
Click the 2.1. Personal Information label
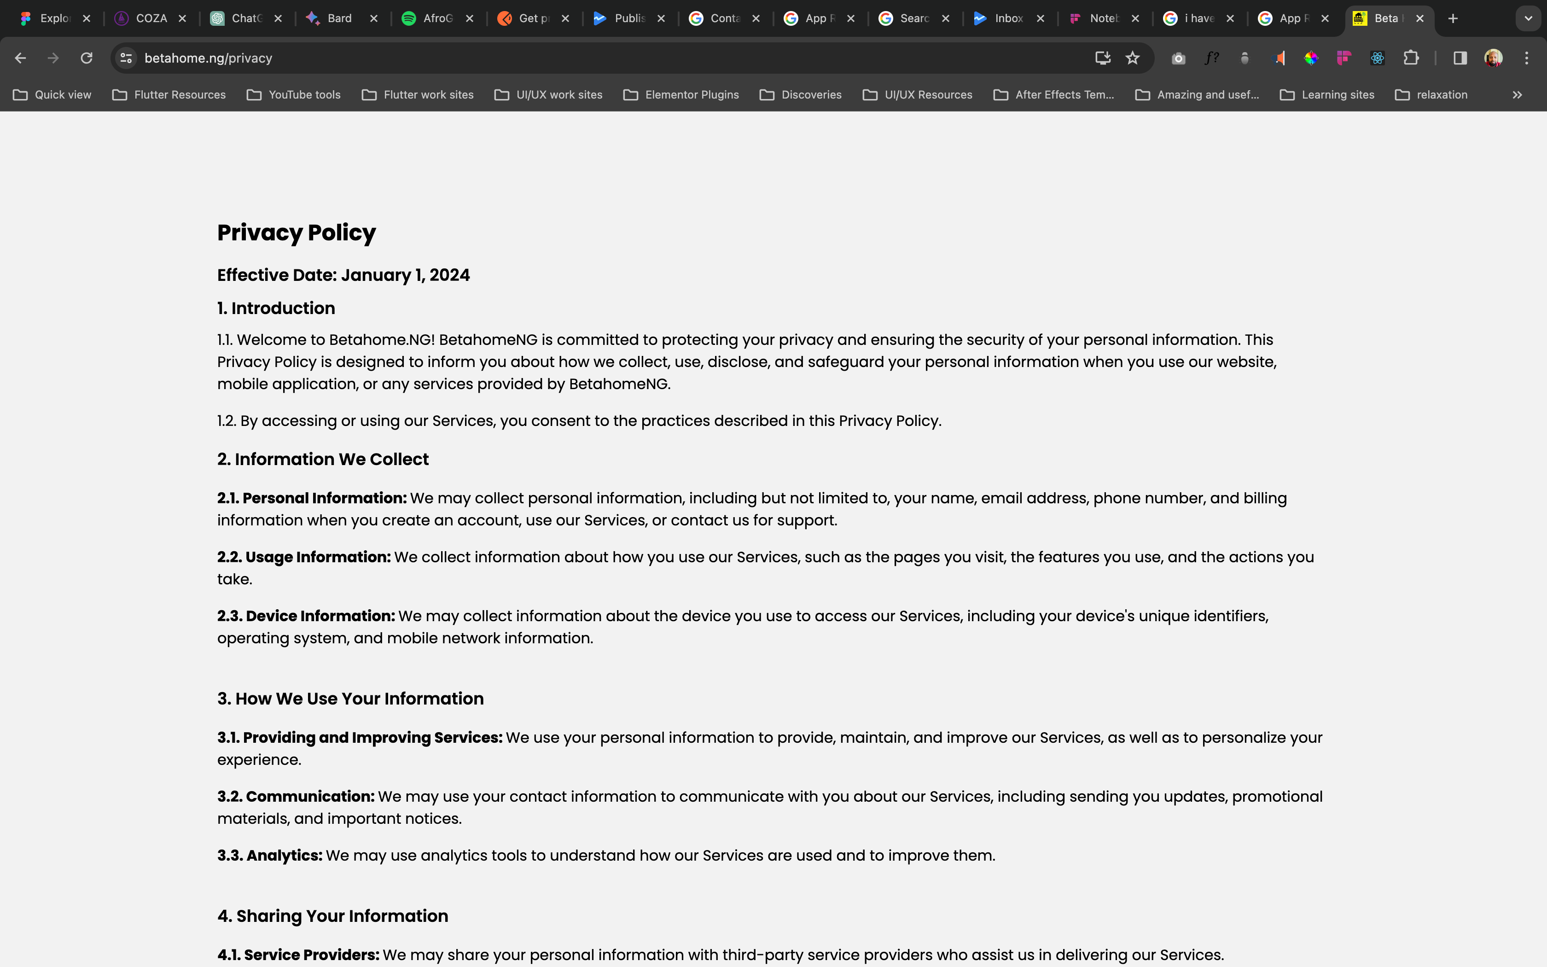(x=312, y=498)
